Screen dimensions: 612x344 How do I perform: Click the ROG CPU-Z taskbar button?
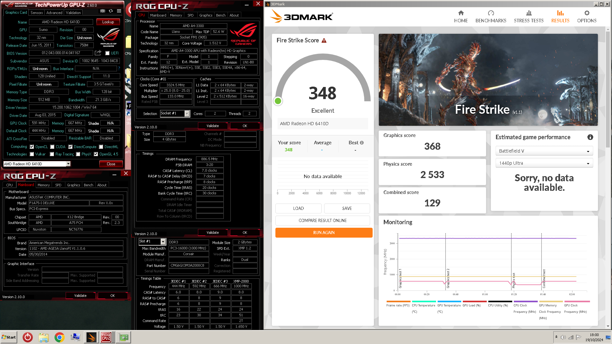[106, 337]
